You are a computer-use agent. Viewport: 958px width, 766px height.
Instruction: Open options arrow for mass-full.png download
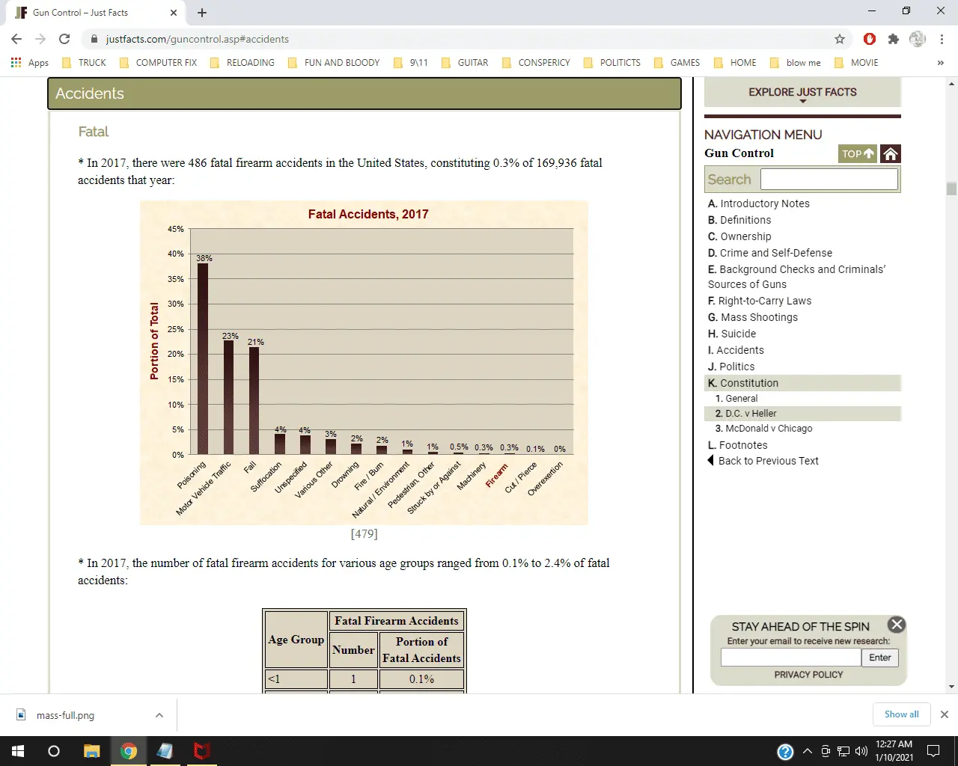click(x=159, y=715)
